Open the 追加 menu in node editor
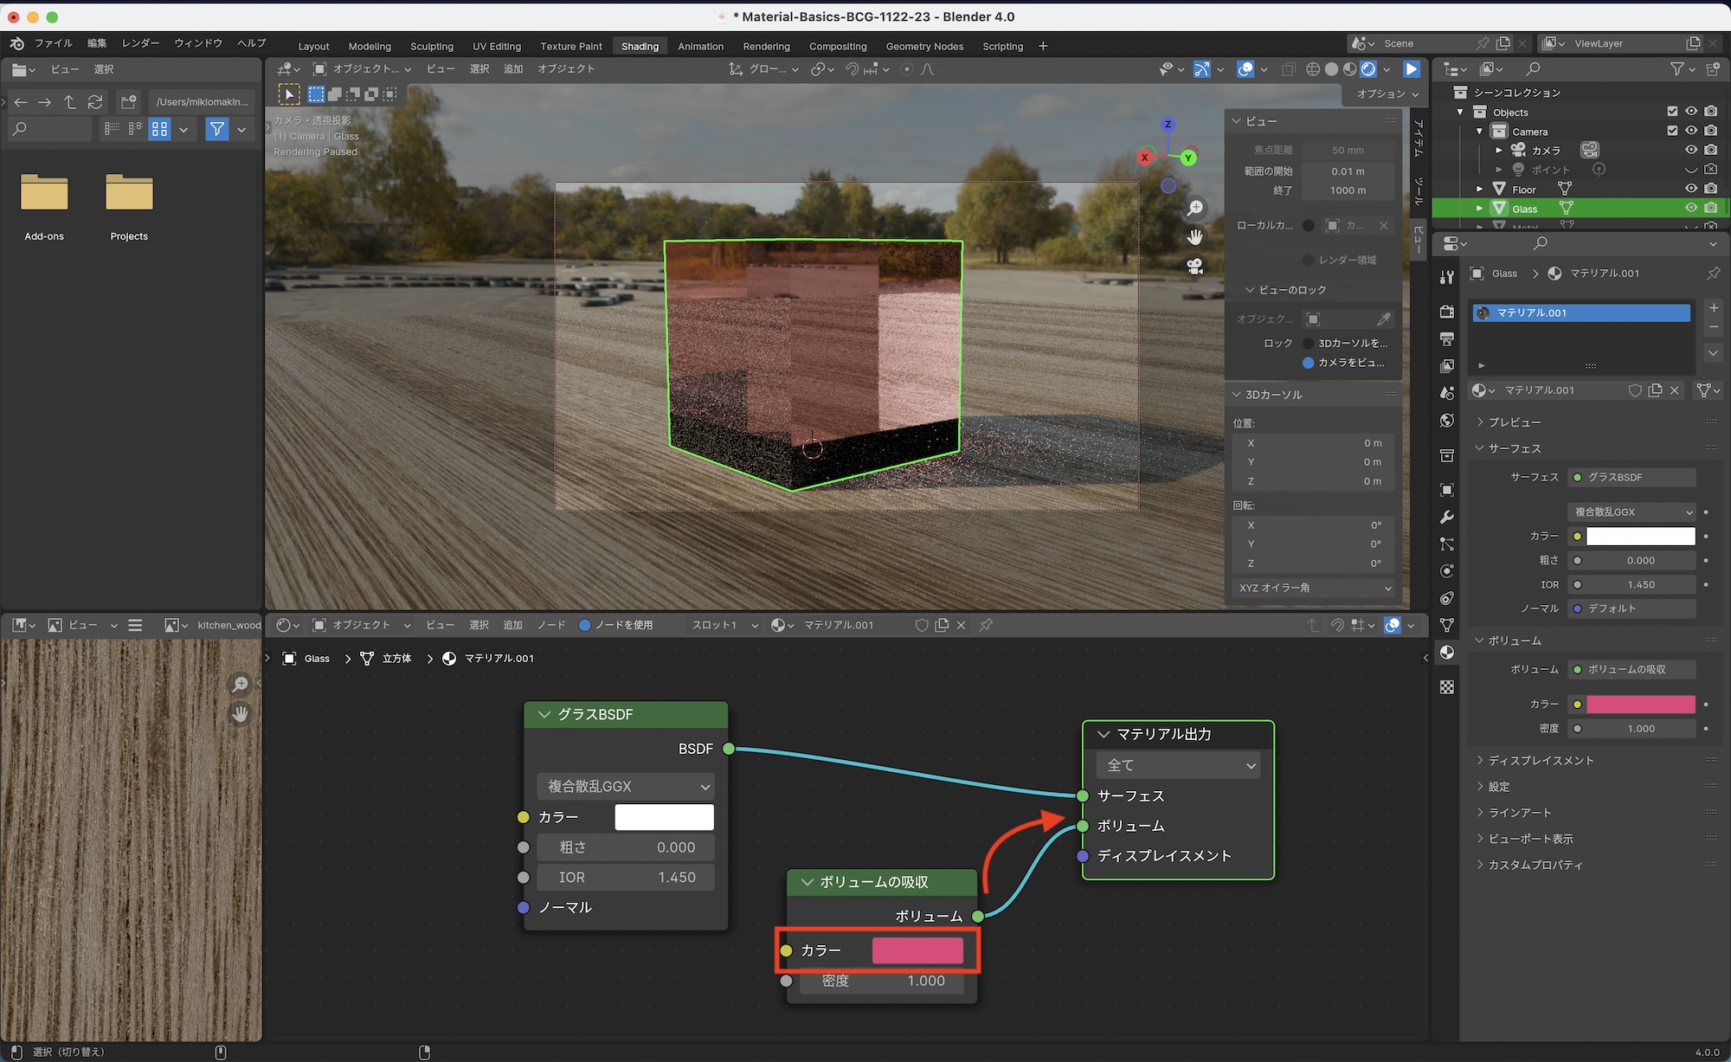 (x=512, y=625)
